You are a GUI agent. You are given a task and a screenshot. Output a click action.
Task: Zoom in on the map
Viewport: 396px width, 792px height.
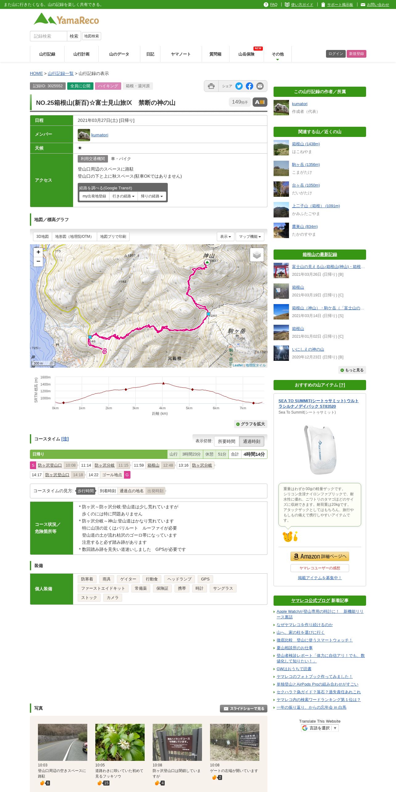38,252
